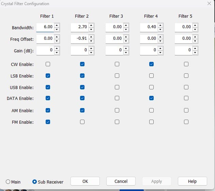Click Filter 2 Freq Offset field showing -0.91

pyautogui.click(x=80, y=39)
